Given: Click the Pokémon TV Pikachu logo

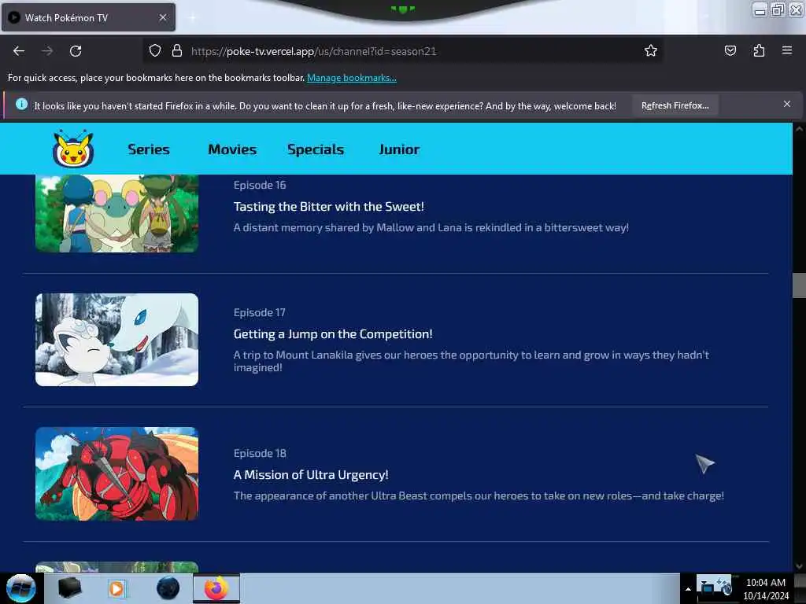Looking at the screenshot, I should click(x=73, y=149).
